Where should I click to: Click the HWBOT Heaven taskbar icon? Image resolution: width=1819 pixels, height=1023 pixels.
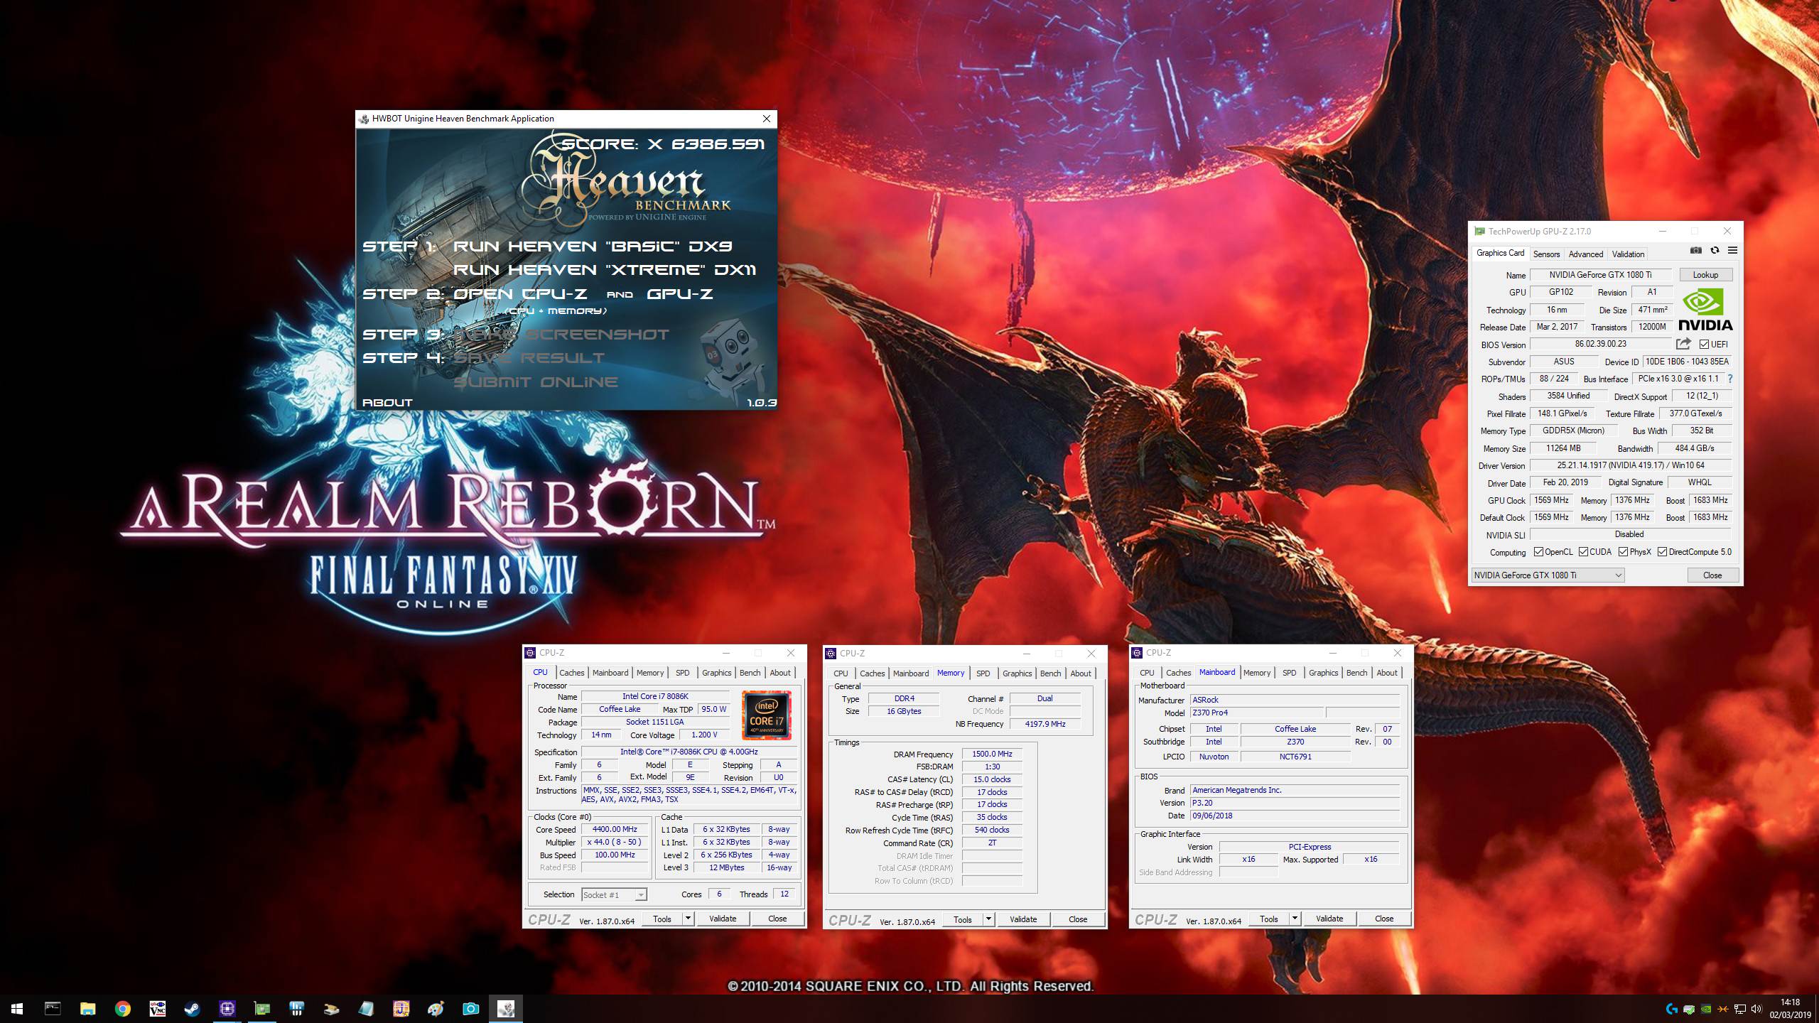pos(505,1009)
